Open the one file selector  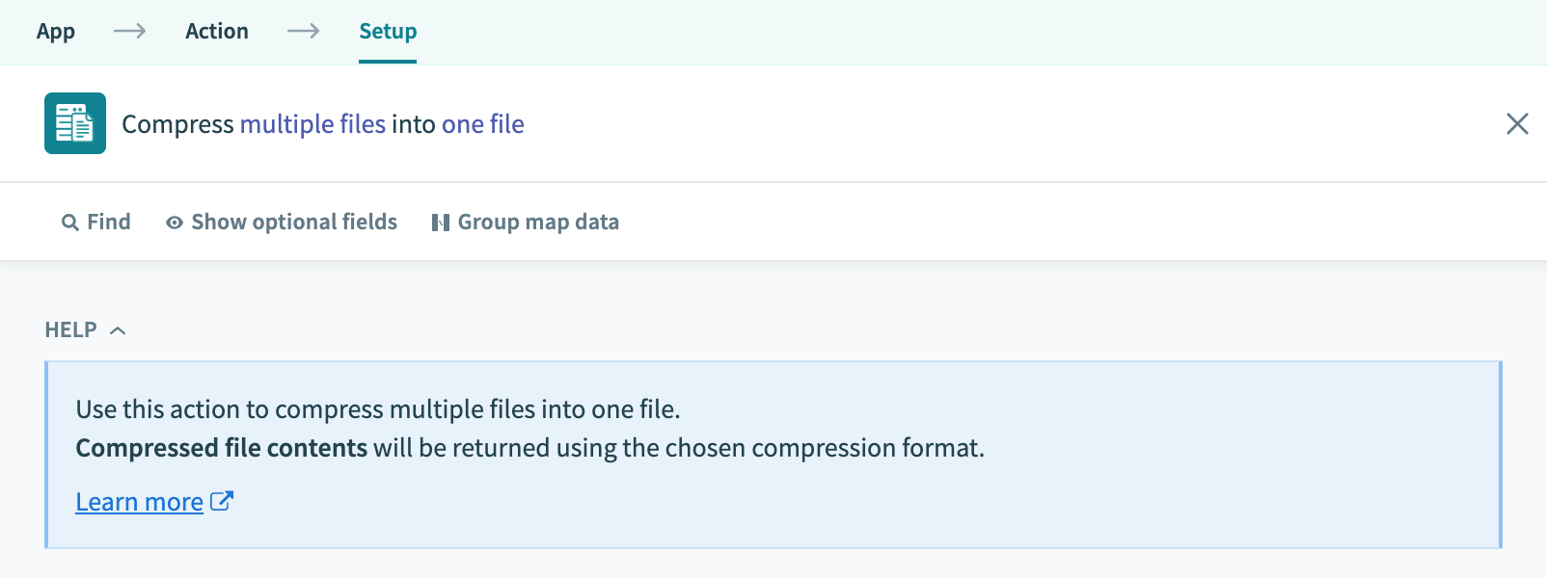coord(482,123)
